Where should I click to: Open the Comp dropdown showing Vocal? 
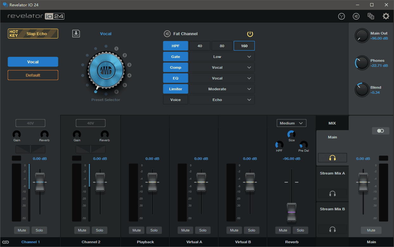click(222, 67)
